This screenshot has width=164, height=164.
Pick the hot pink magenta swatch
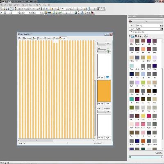pyautogui.click(x=149, y=116)
